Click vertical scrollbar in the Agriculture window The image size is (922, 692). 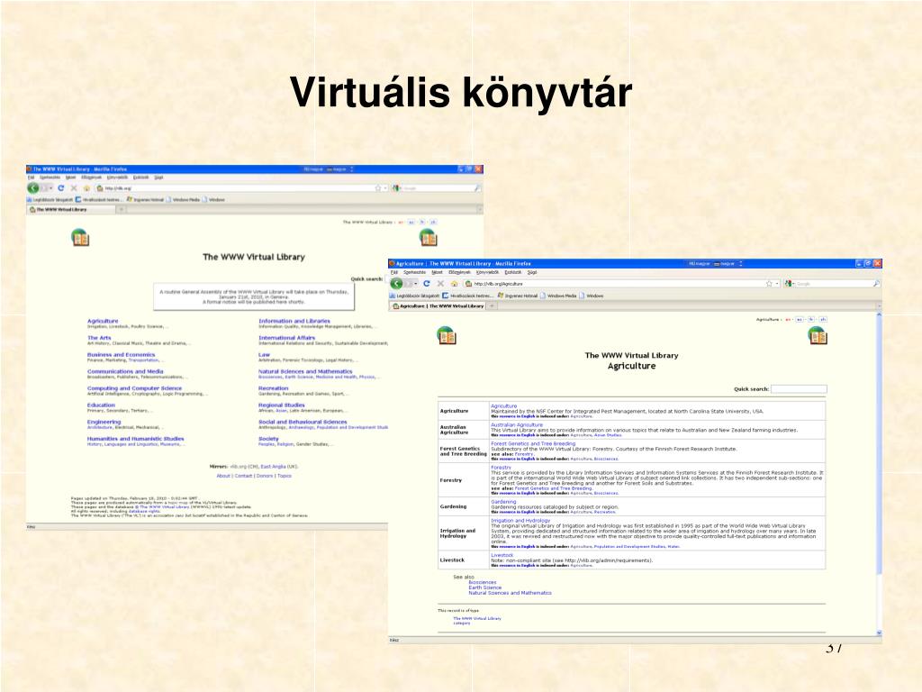[879, 474]
